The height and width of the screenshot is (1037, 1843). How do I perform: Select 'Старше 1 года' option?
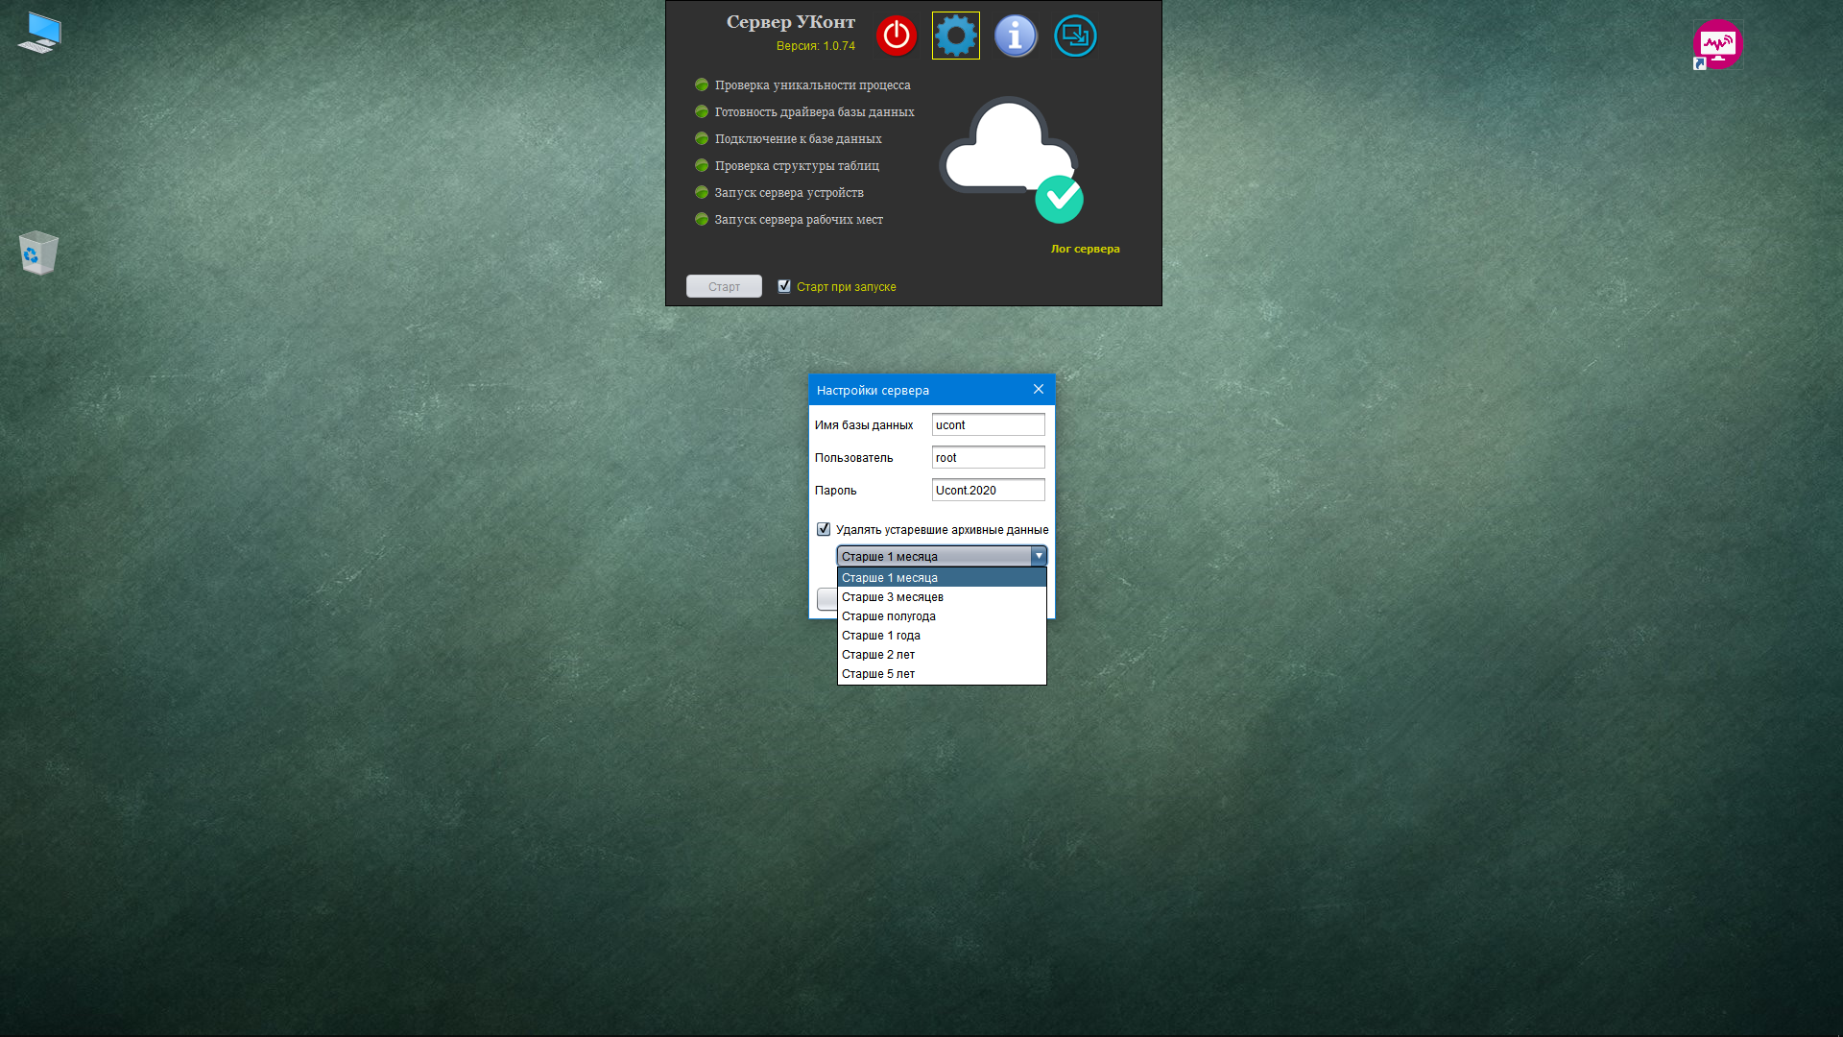click(x=881, y=636)
